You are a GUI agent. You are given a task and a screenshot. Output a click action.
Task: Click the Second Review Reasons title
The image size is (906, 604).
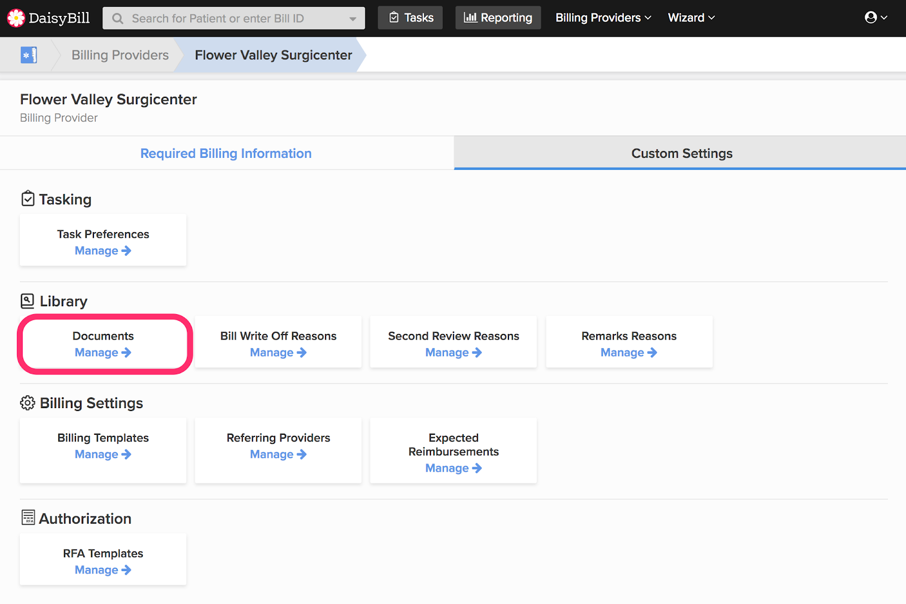(x=454, y=336)
